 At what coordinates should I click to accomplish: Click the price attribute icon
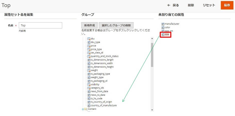click(x=89, y=46)
